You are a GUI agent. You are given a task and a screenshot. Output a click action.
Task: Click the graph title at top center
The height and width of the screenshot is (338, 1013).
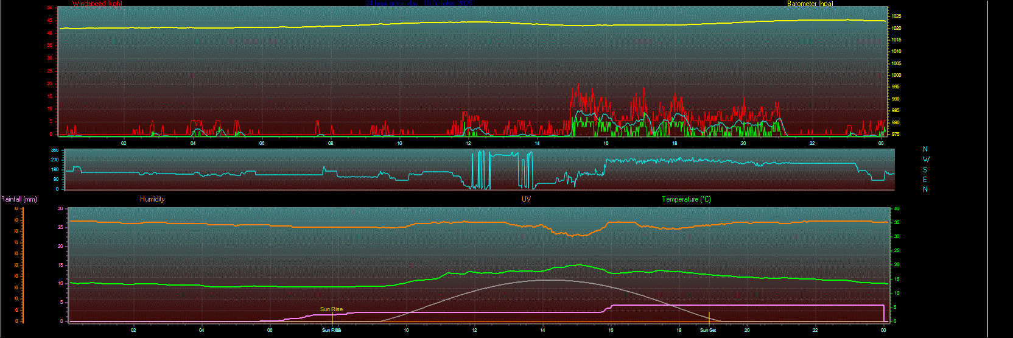[x=420, y=4]
